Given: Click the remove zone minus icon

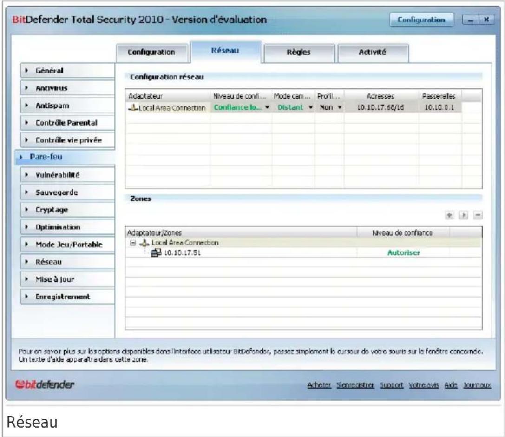Looking at the screenshot, I should [x=478, y=215].
